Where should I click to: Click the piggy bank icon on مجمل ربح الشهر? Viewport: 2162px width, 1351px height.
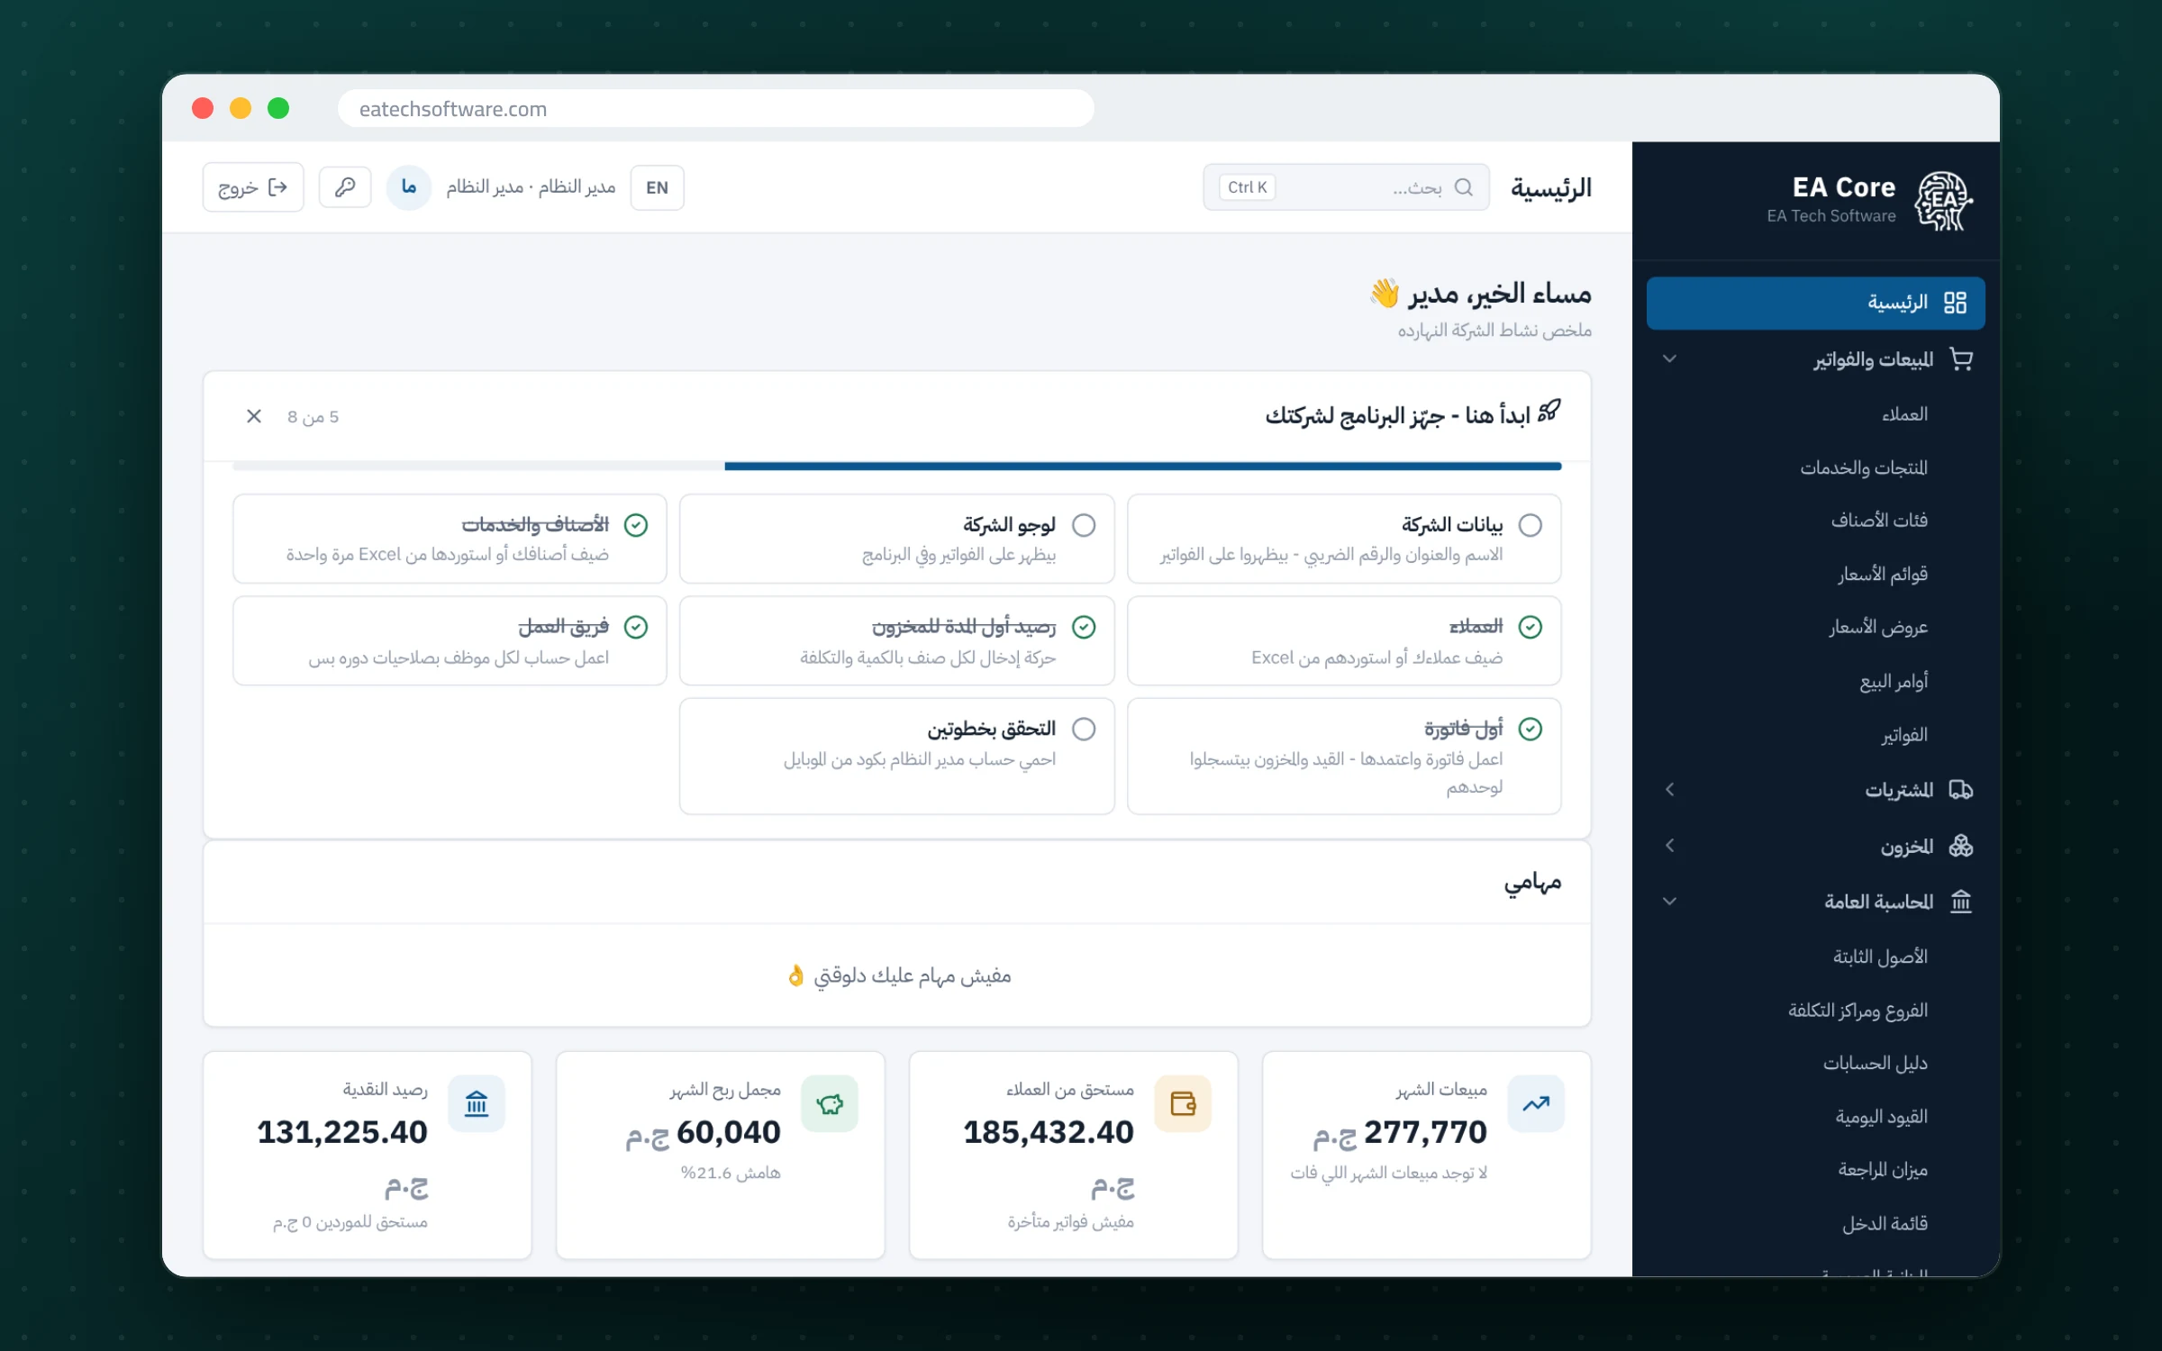tap(830, 1103)
